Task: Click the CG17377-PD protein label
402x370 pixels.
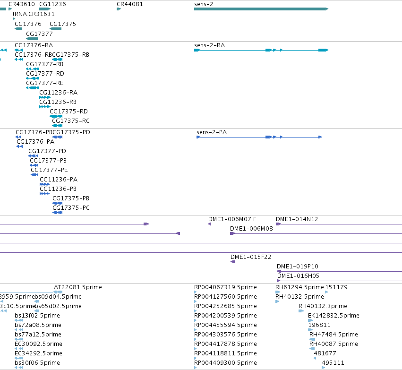Action: tap(47, 151)
